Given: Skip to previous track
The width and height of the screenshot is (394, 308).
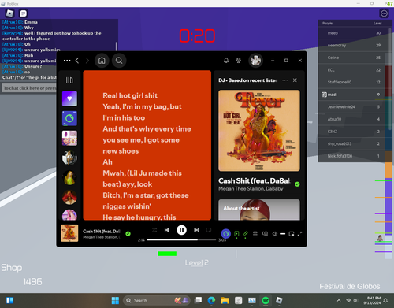Looking at the screenshot, I should point(167,230).
